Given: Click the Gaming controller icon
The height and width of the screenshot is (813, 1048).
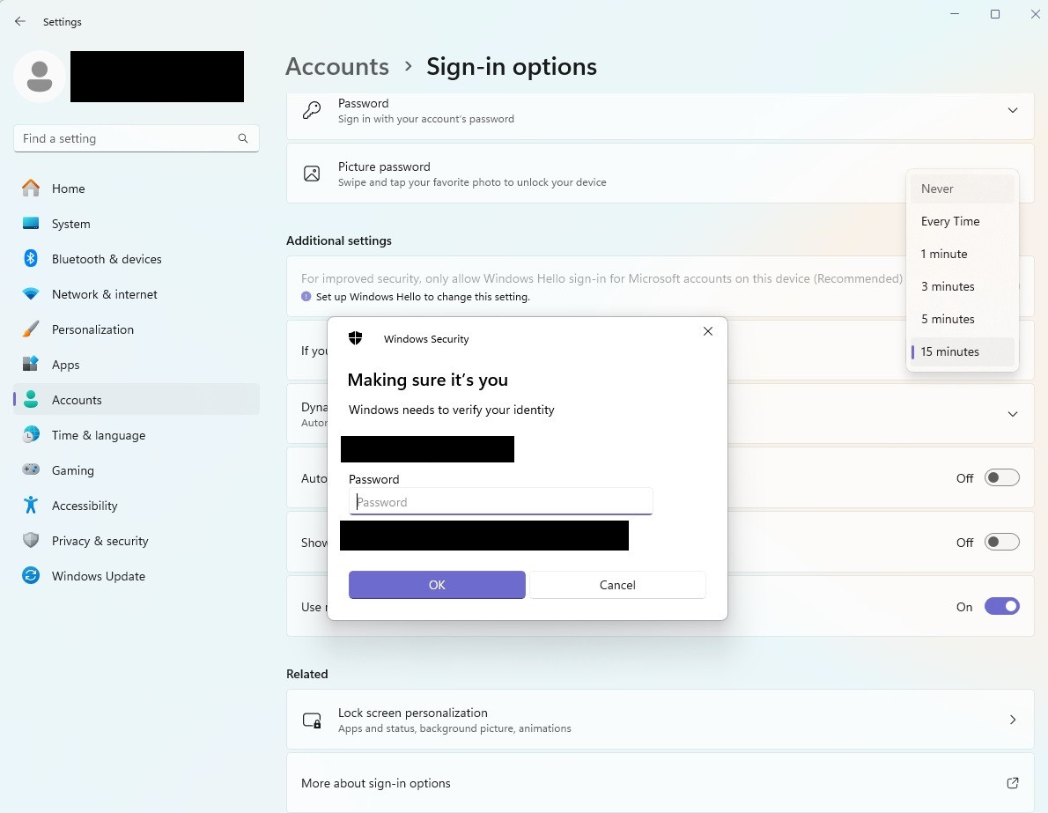Looking at the screenshot, I should 31,470.
